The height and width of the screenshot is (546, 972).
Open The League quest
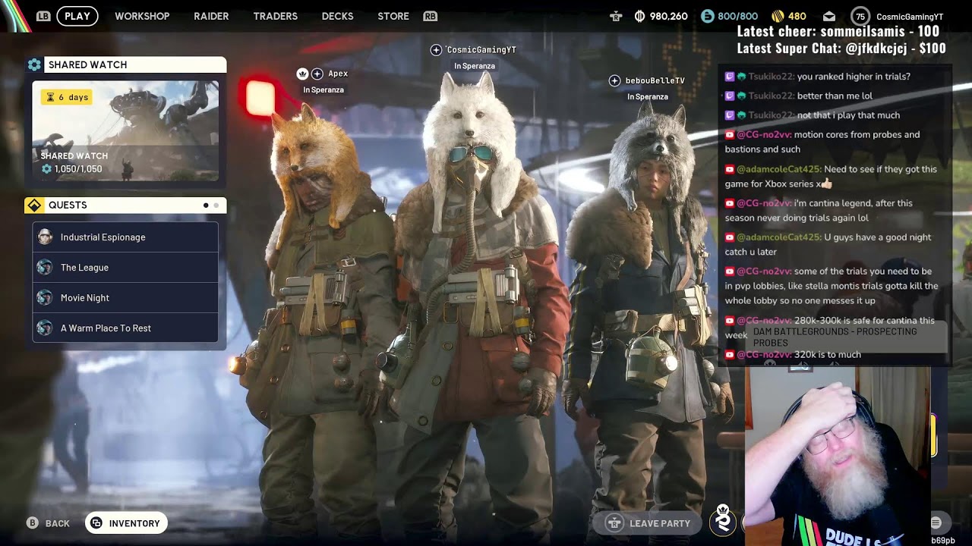click(125, 267)
